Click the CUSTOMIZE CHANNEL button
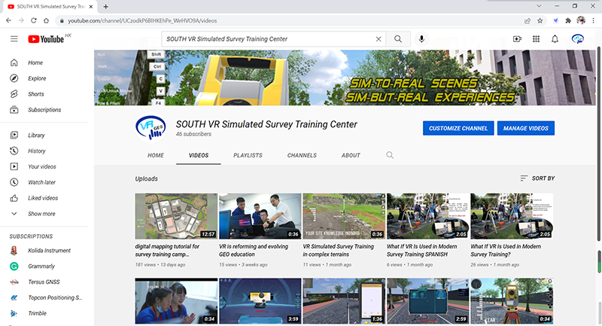 pos(458,128)
